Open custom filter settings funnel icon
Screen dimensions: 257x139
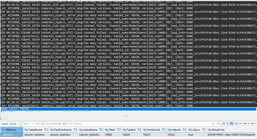(228, 124)
